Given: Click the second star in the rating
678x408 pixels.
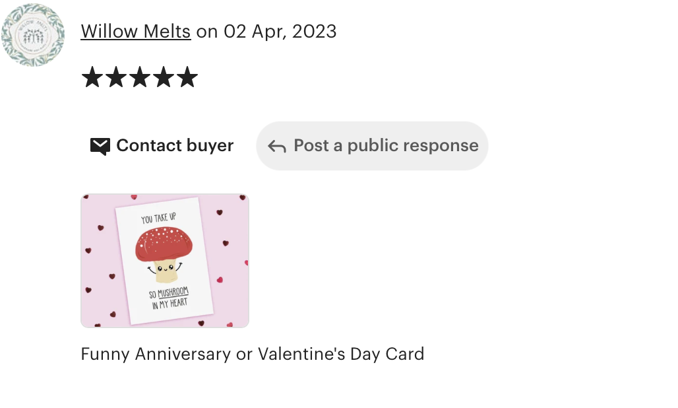Looking at the screenshot, I should (x=116, y=77).
